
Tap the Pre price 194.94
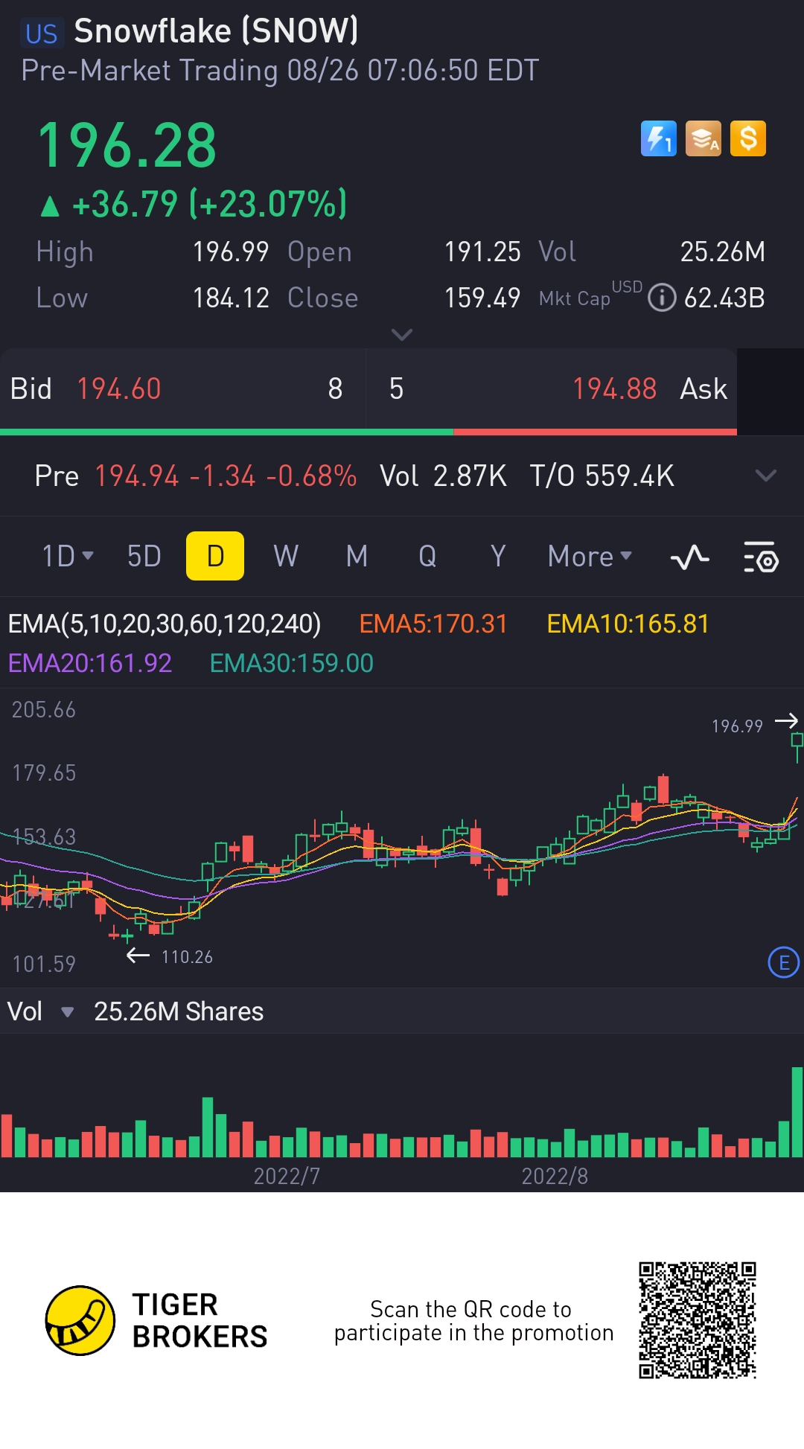[137, 476]
